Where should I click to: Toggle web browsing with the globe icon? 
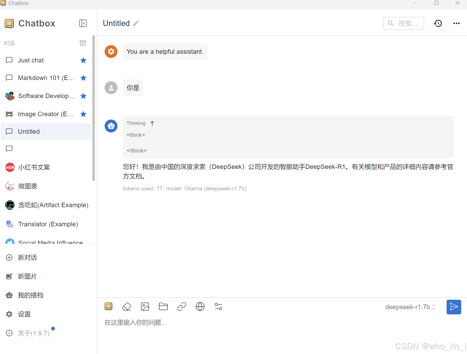(200, 306)
